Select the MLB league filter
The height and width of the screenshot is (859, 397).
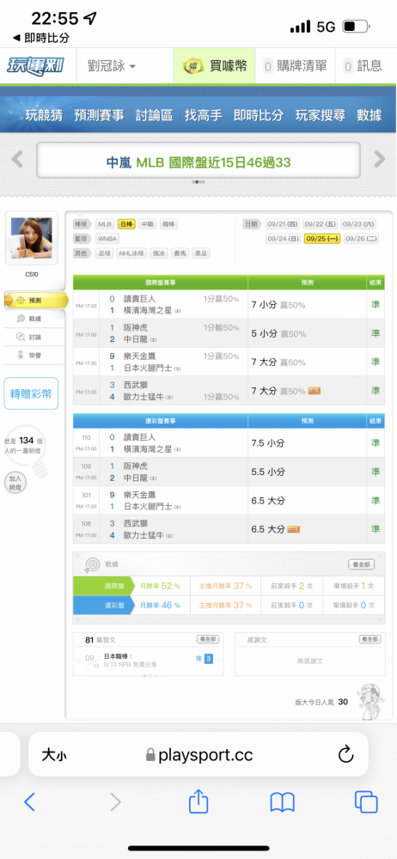(x=104, y=224)
